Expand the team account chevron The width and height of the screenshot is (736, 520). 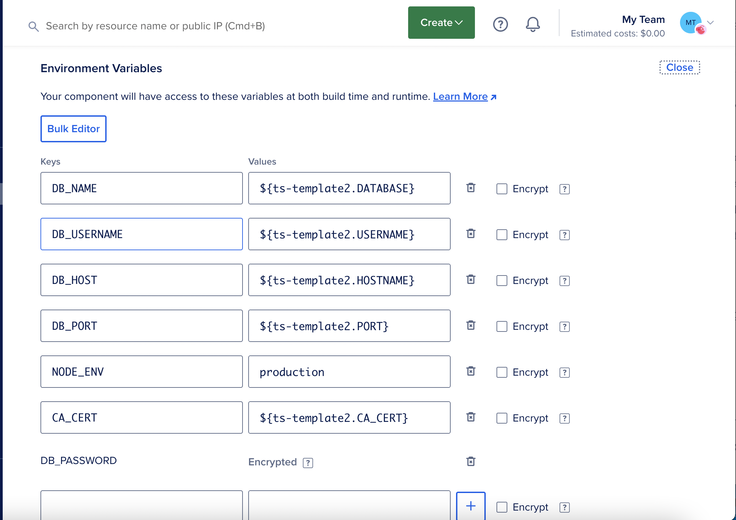(710, 23)
